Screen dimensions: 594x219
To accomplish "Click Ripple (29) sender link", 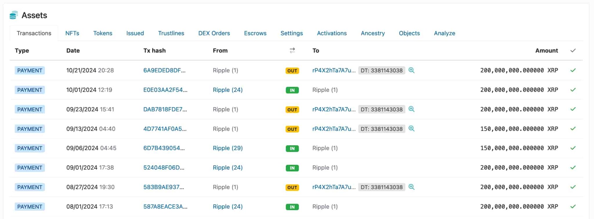I will (227, 148).
